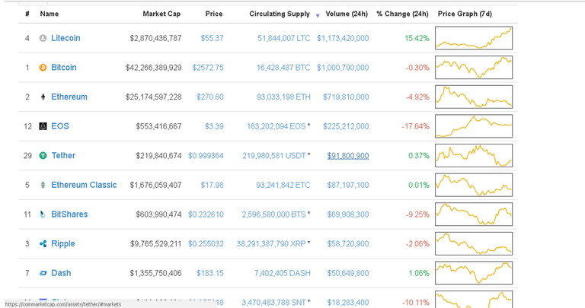The height and width of the screenshot is (308, 585).
Task: Click the Ripple logo icon
Action: [x=43, y=243]
